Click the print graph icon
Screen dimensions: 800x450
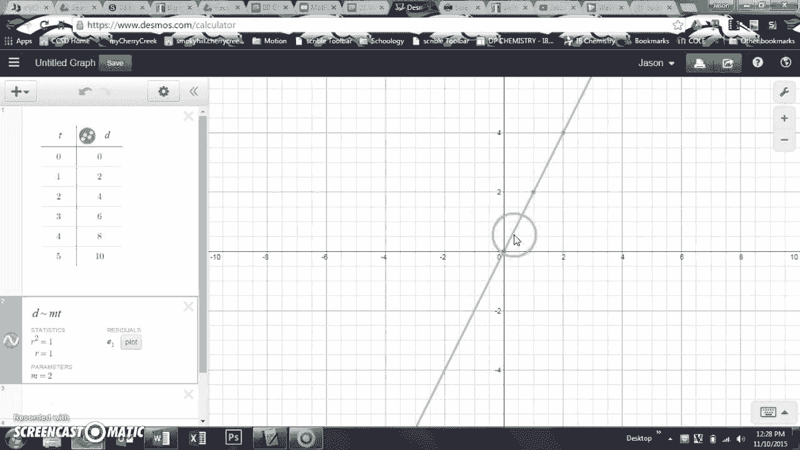click(699, 63)
